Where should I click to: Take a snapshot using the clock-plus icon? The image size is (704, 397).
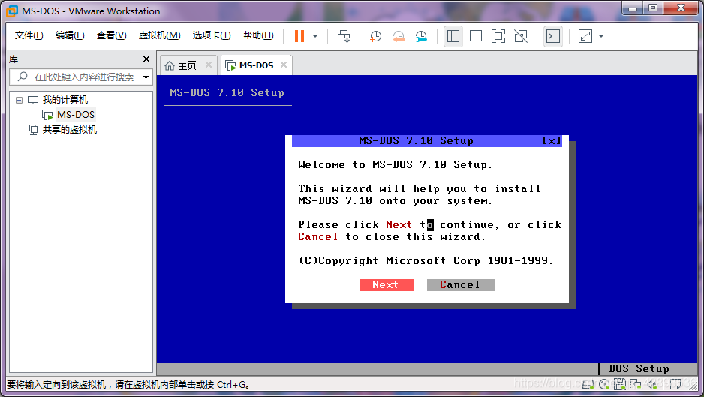pos(375,36)
